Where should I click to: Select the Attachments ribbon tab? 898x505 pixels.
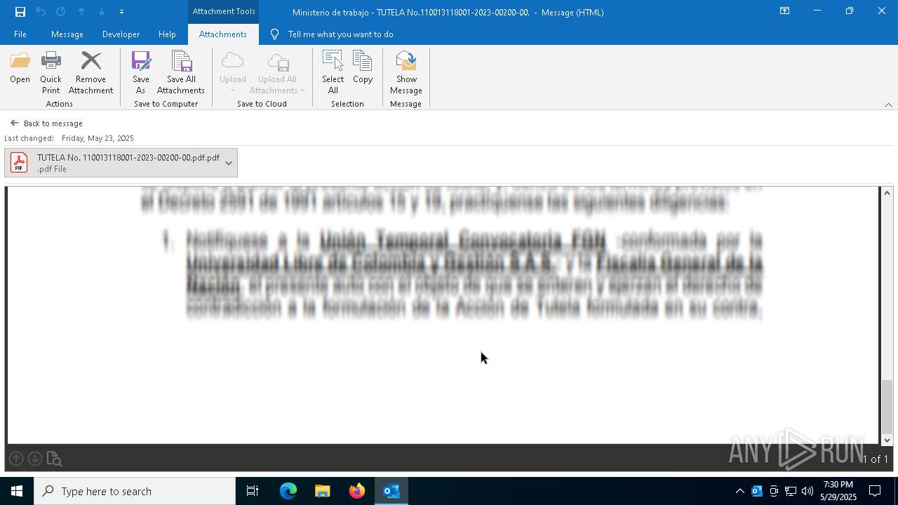(x=222, y=34)
